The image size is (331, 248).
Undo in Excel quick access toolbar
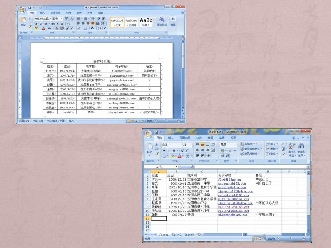tap(162, 132)
